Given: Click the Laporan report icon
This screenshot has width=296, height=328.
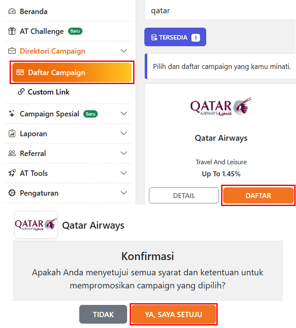Looking at the screenshot, I should click(x=12, y=134).
